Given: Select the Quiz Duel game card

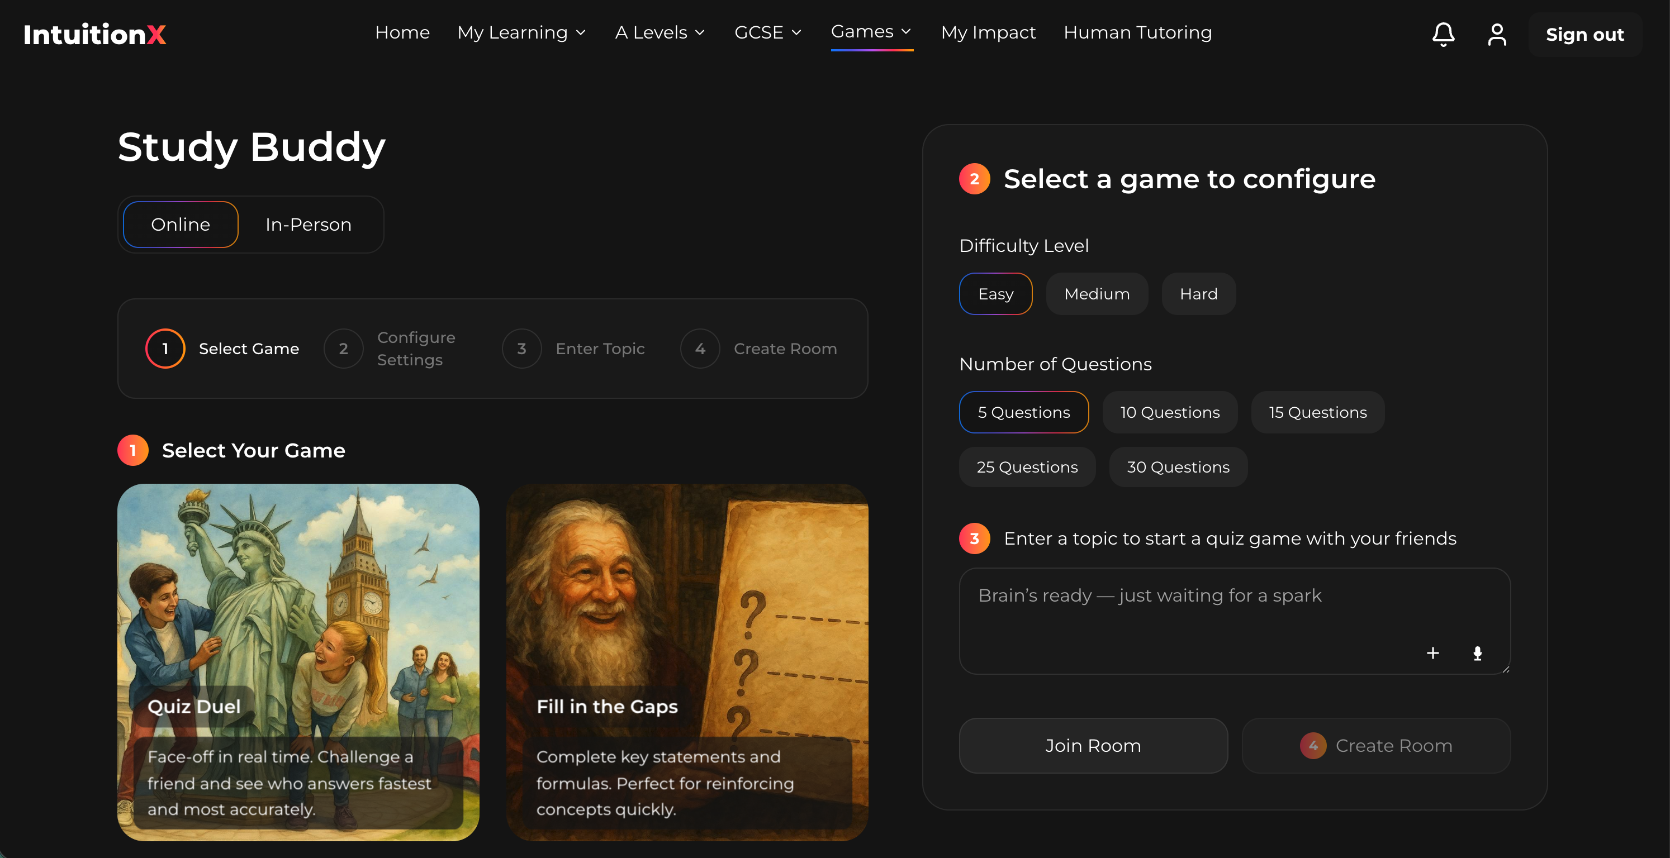Looking at the screenshot, I should [x=298, y=661].
